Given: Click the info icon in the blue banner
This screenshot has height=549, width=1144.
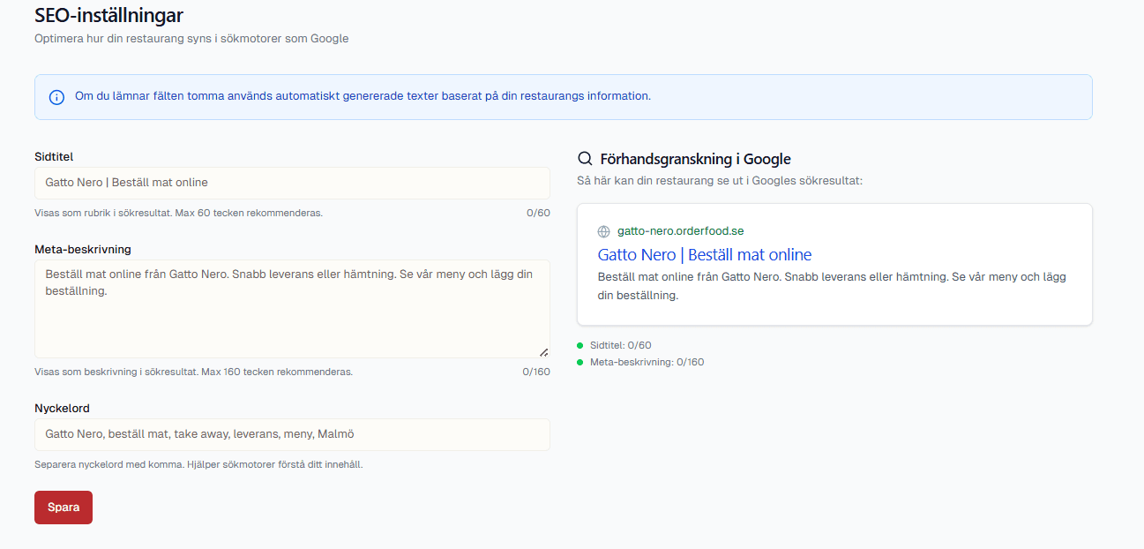Looking at the screenshot, I should click(56, 97).
